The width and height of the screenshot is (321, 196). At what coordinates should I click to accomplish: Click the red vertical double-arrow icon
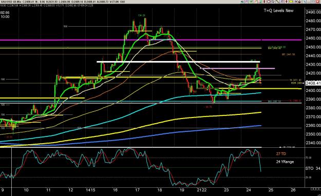tap(265, 2)
